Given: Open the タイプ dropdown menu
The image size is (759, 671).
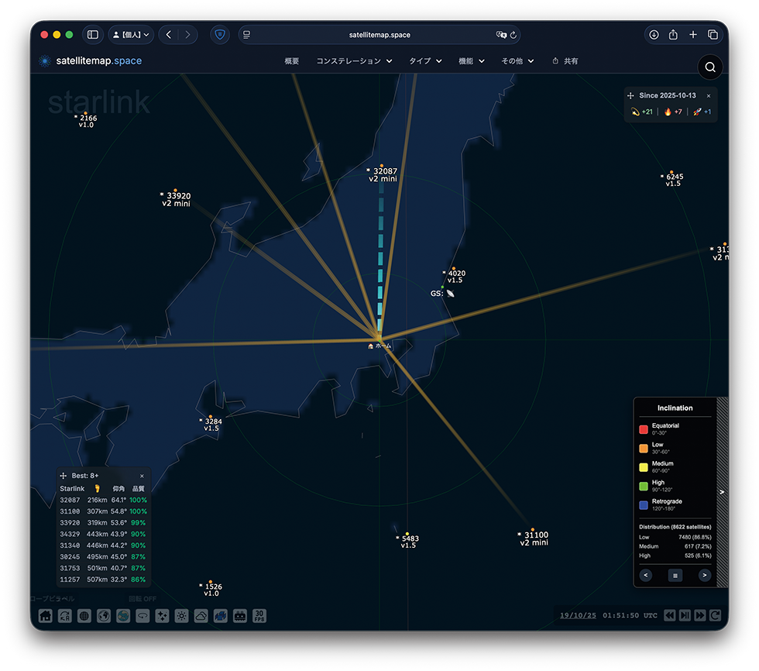Looking at the screenshot, I should coord(425,61).
